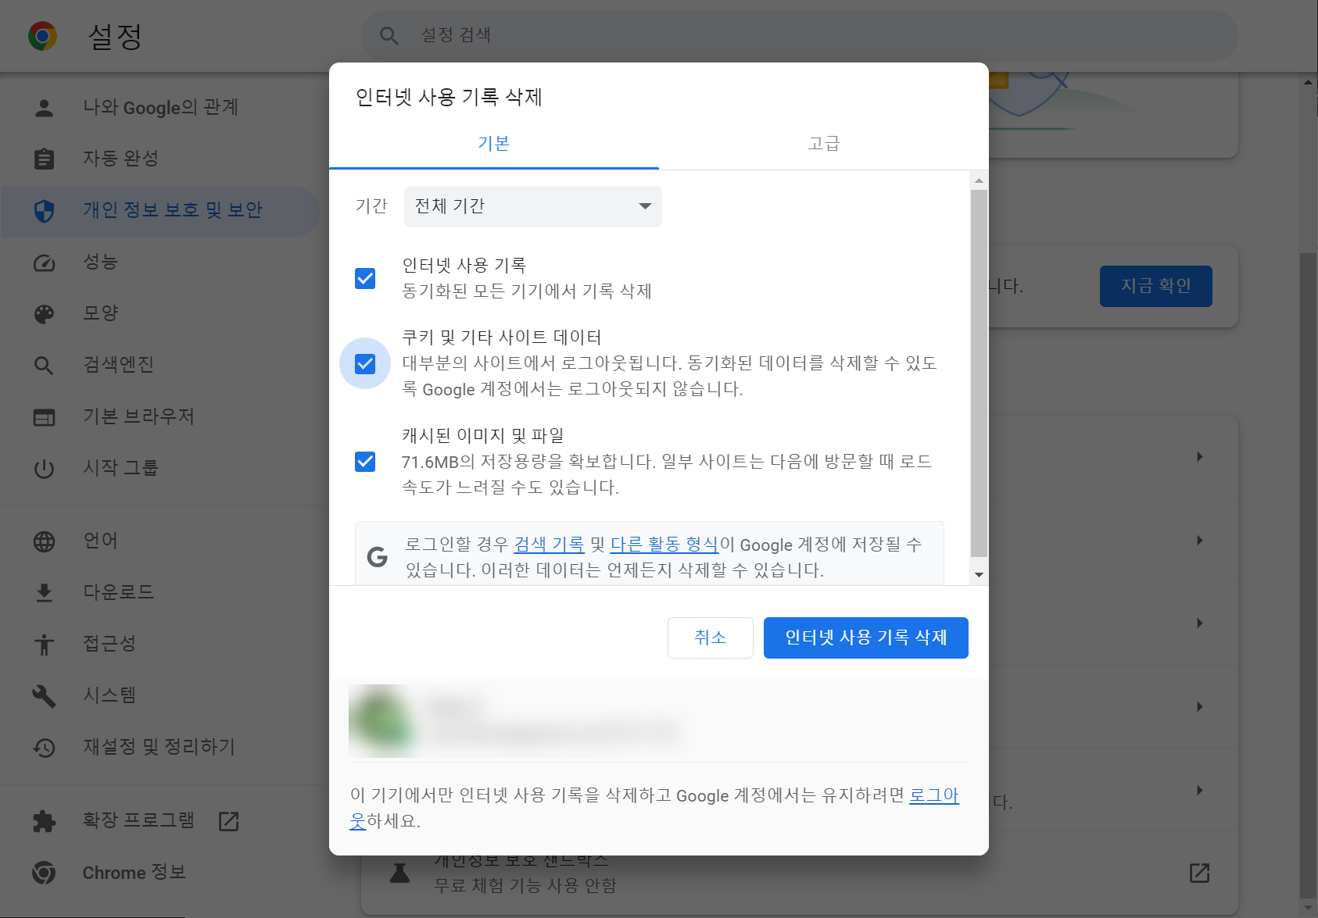Click the dialog scrollbar down arrow
The width and height of the screenshot is (1318, 918).
click(979, 575)
